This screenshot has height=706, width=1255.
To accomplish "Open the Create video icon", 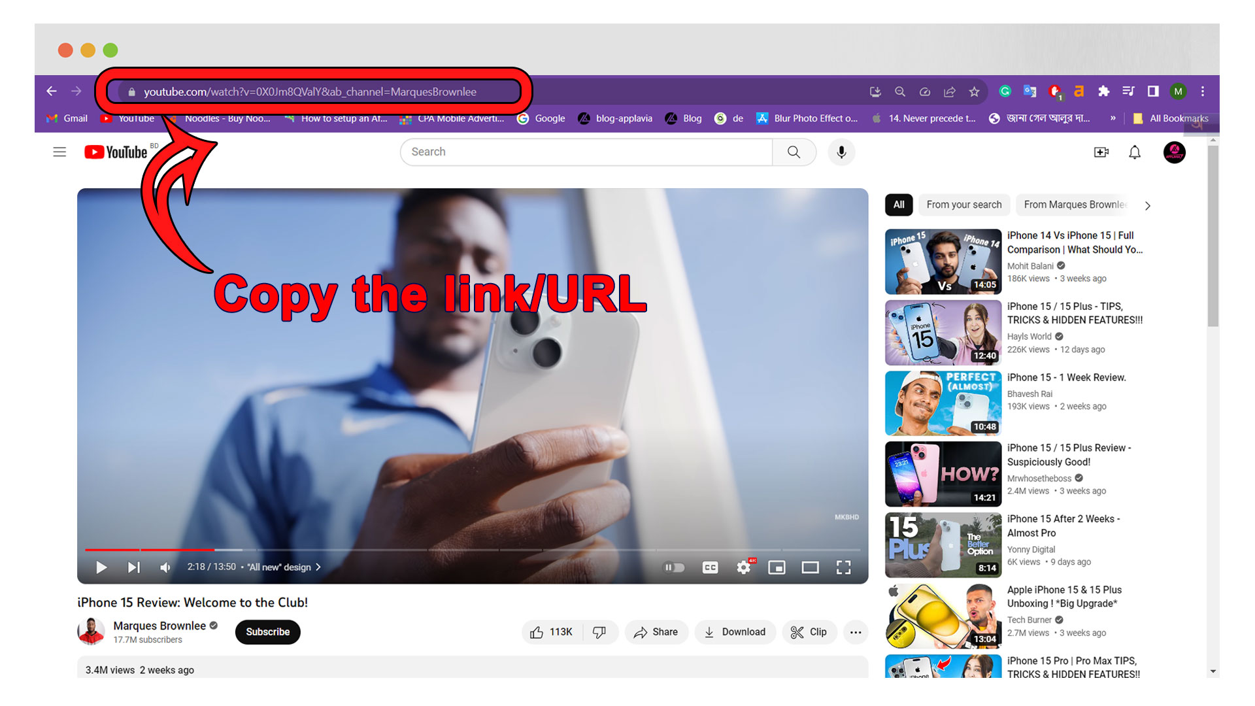I will 1101,152.
